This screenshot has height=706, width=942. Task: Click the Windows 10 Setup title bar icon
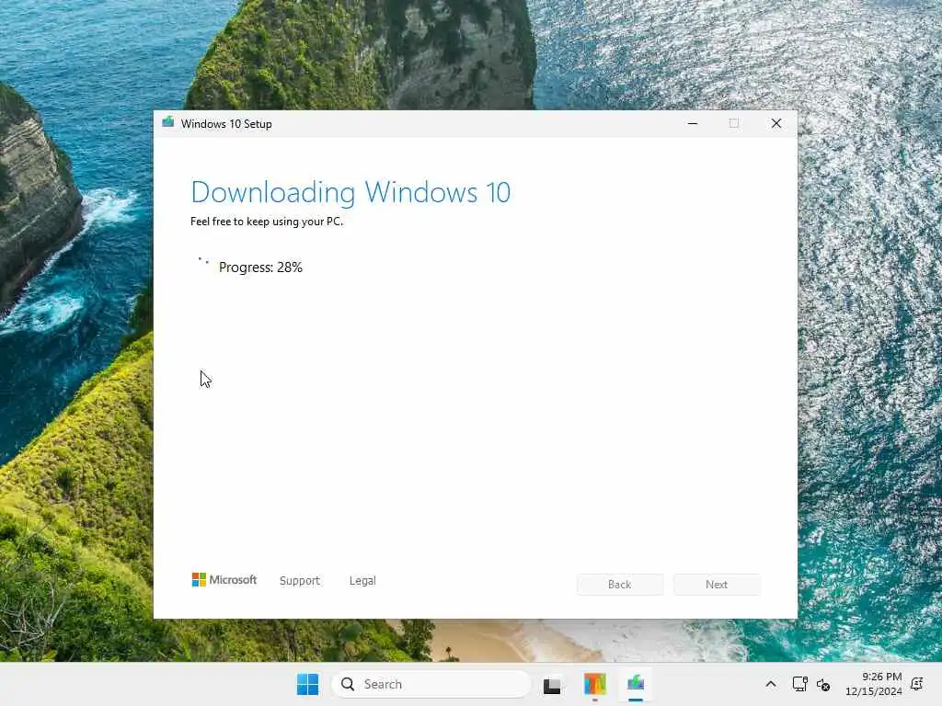tap(168, 122)
